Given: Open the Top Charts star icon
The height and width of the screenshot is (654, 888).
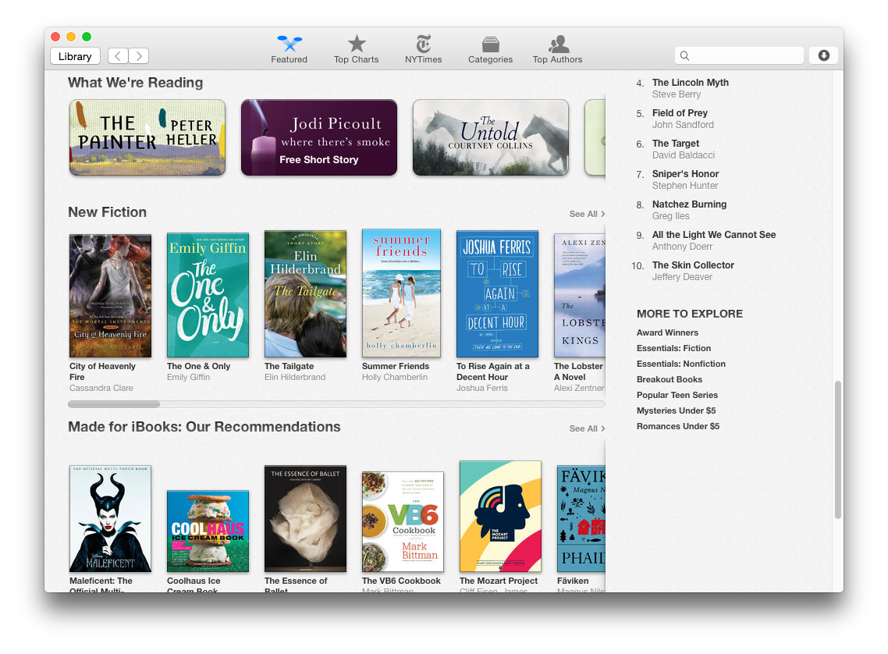Looking at the screenshot, I should pyautogui.click(x=357, y=44).
